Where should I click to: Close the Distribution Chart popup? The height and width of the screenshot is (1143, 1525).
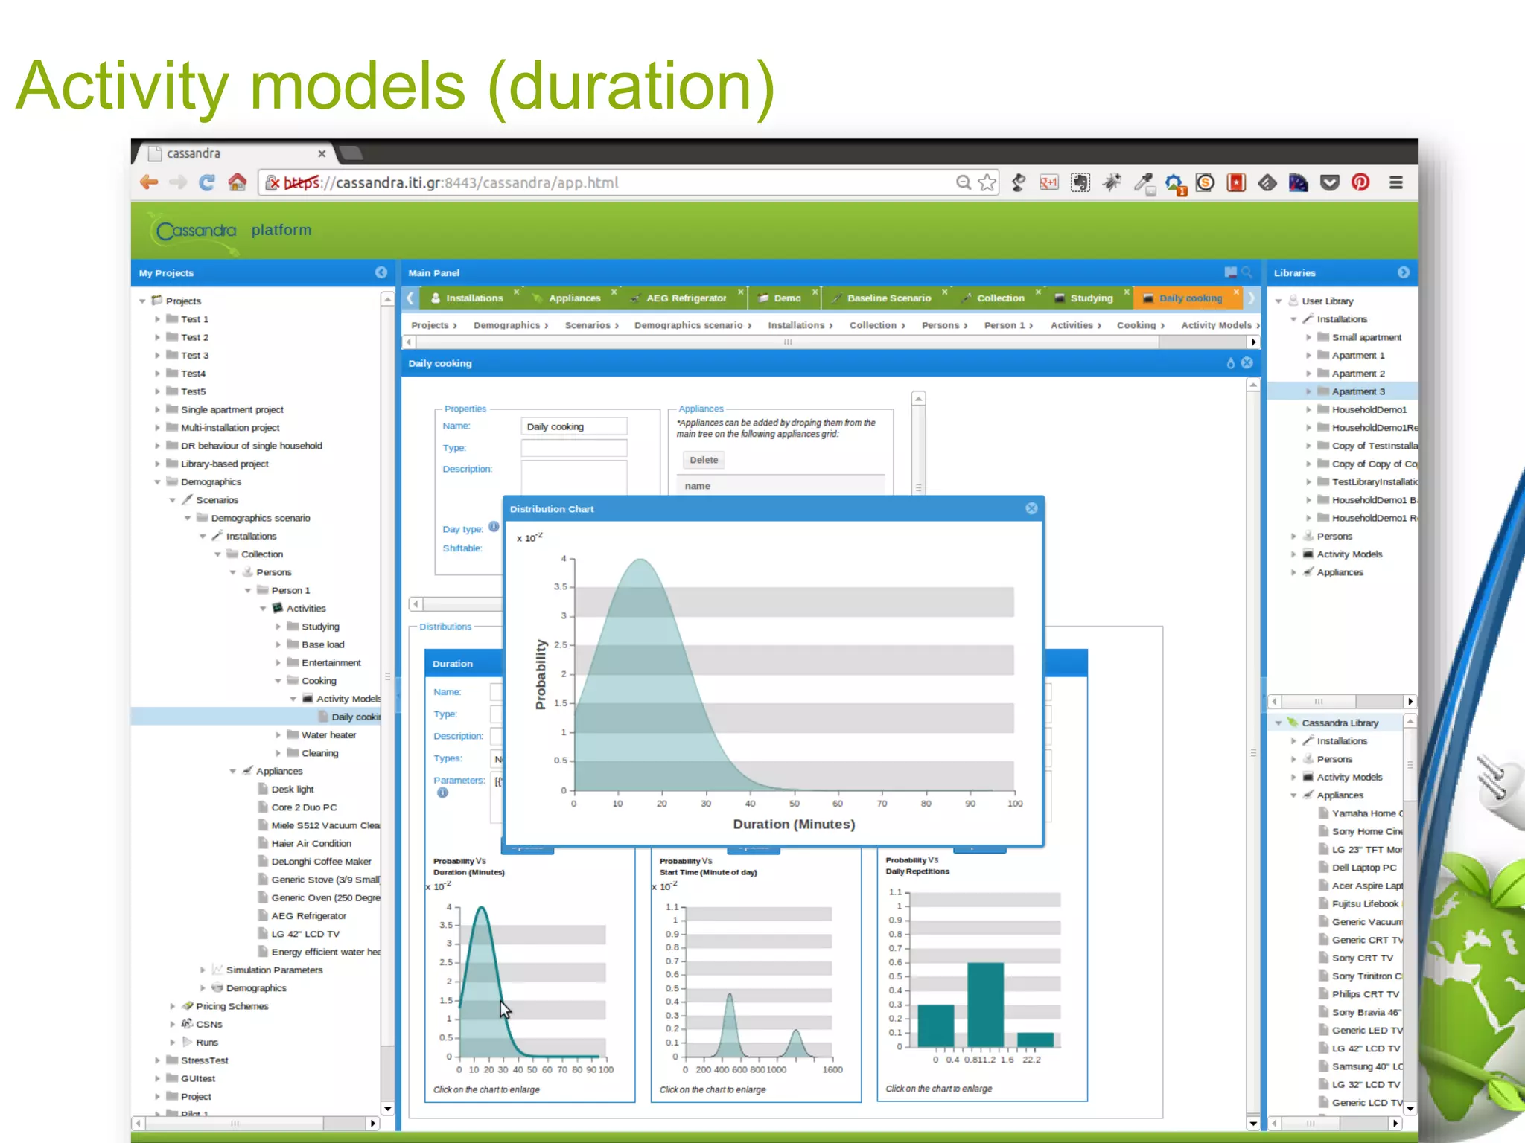(1031, 508)
